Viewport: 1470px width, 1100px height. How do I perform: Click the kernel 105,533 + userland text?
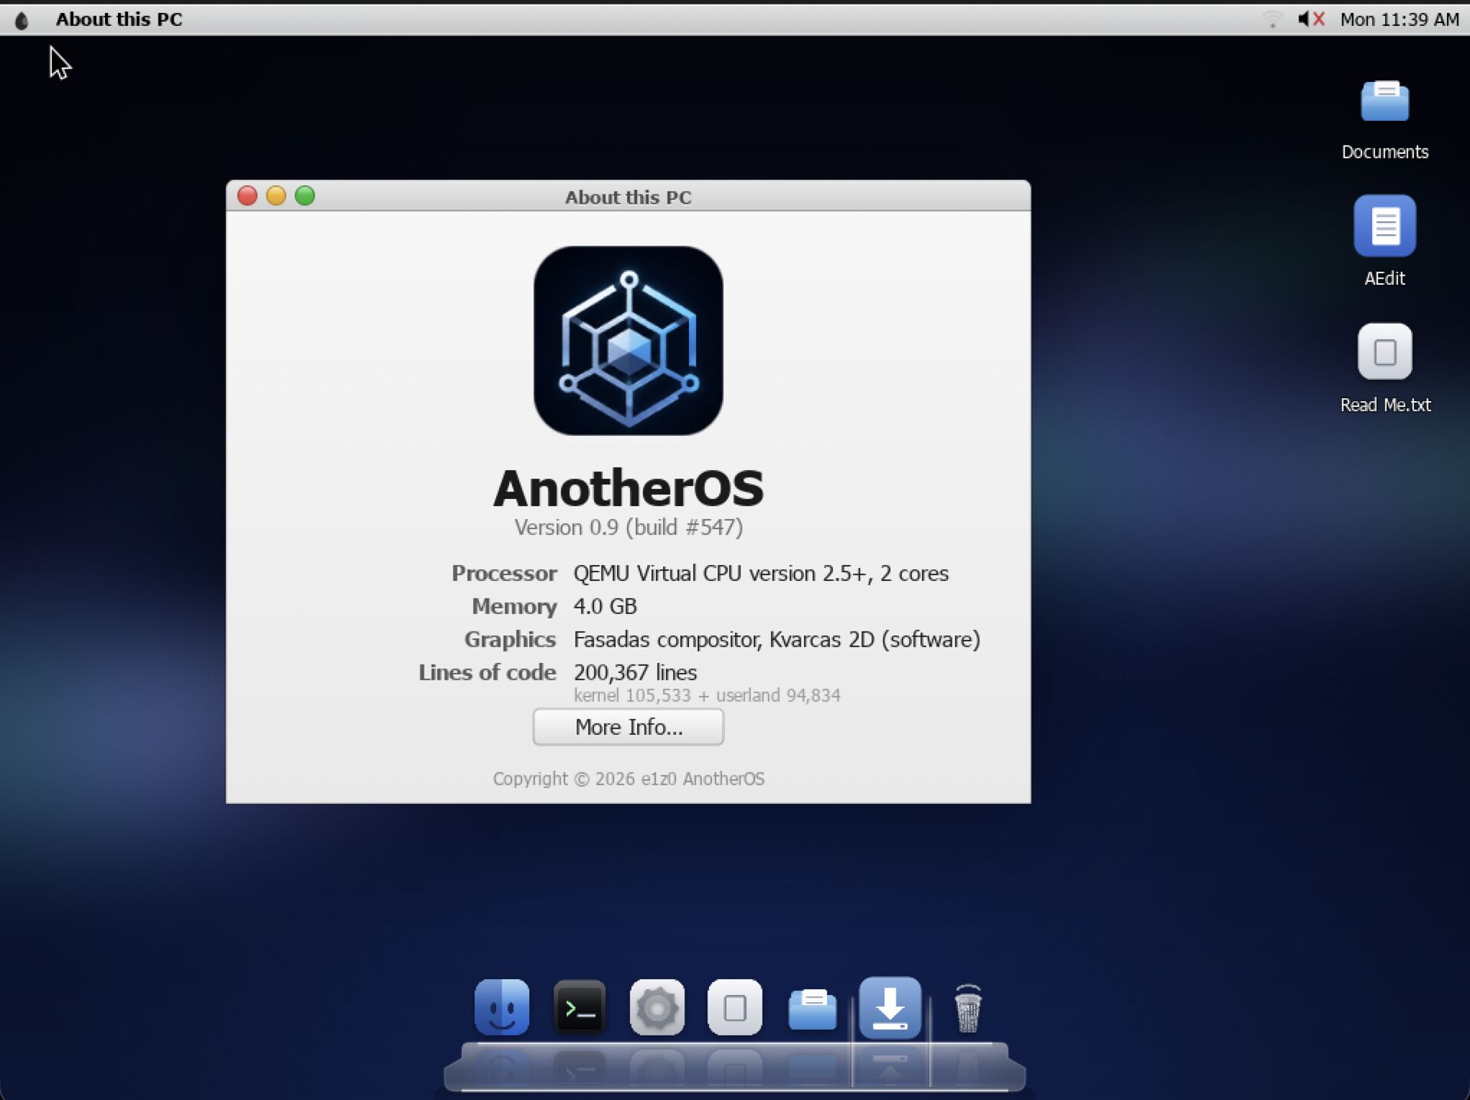pyautogui.click(x=707, y=695)
